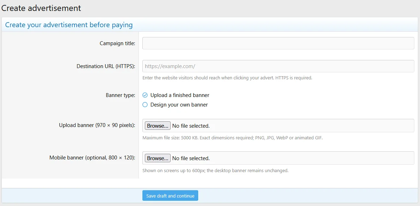This screenshot has height=206, width=420.
Task: Open Browse for the 970 × 90 banner upload
Action: click(x=158, y=126)
